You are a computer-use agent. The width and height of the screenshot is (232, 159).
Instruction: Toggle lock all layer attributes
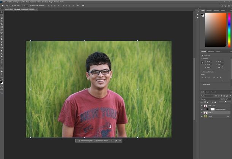coord(215,102)
